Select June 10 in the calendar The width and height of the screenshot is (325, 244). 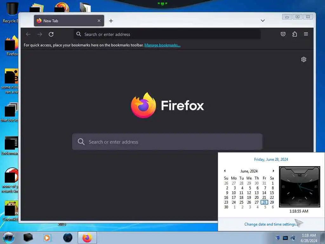234,193
